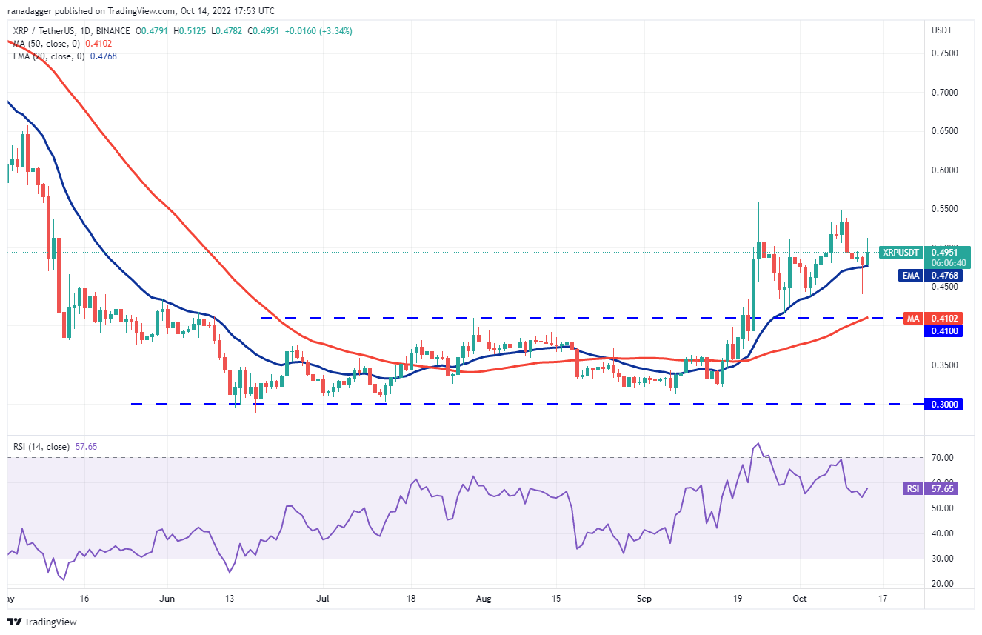Click the Sep label on the time axis
Viewport: 982px width, 635px height.
(644, 597)
